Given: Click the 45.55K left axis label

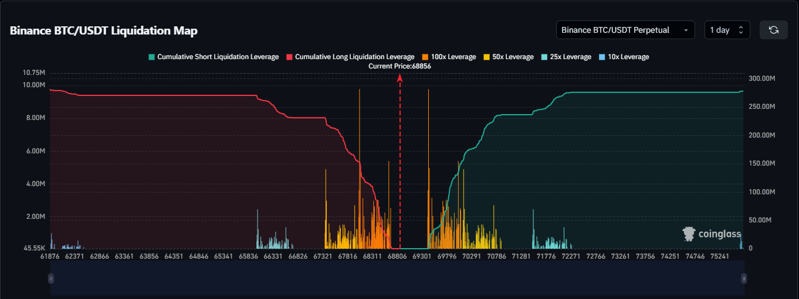Looking at the screenshot, I should click(34, 249).
